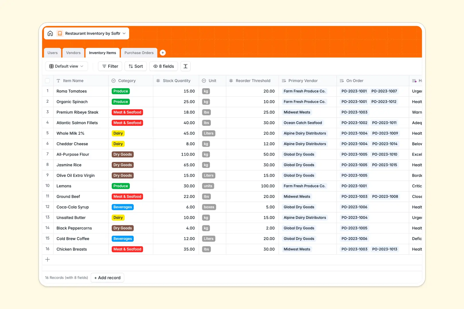Click the T icon on Item Name header
This screenshot has height=309, width=464.
pyautogui.click(x=58, y=80)
